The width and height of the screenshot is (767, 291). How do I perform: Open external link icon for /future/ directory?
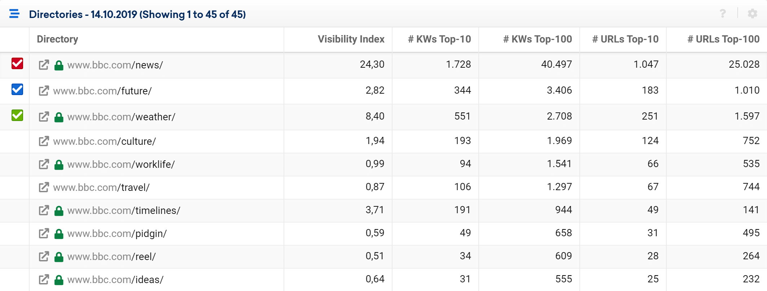(x=44, y=91)
